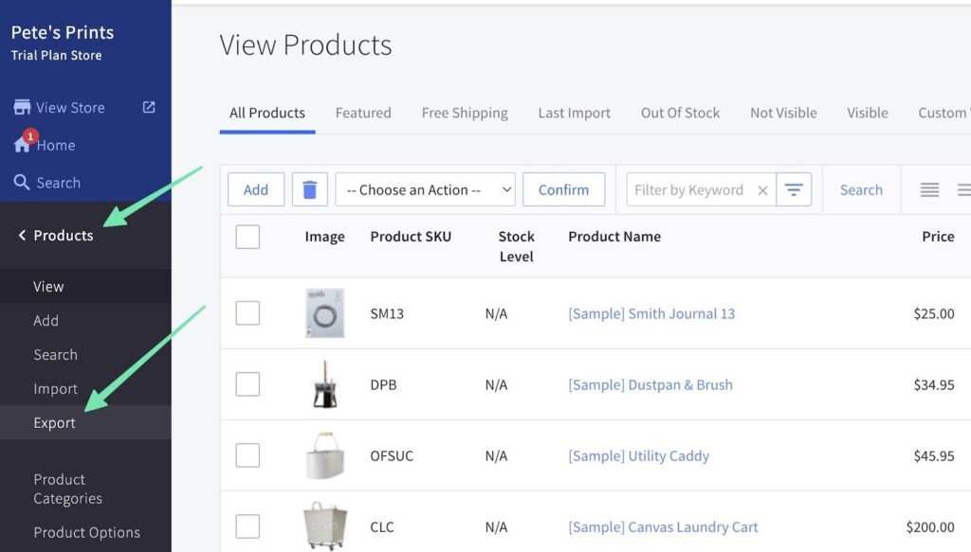Click the Canvas Laundry Cart thumbnail
This screenshot has height=552, width=971.
click(324, 525)
